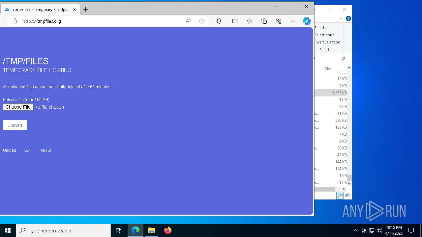This screenshot has height=237, width=422.
Task: Open the network tray icon
Action: pos(372,230)
